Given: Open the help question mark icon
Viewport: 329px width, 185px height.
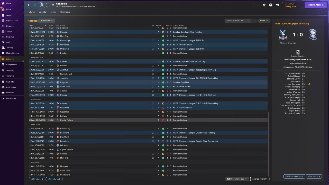Looking at the screenshot, I should 271,5.
